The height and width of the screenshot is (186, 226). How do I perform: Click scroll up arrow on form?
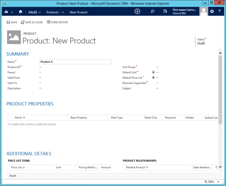click(x=220, y=53)
